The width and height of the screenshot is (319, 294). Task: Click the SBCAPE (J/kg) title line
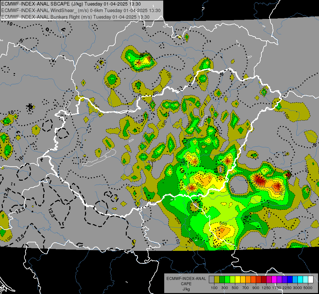click(71, 4)
